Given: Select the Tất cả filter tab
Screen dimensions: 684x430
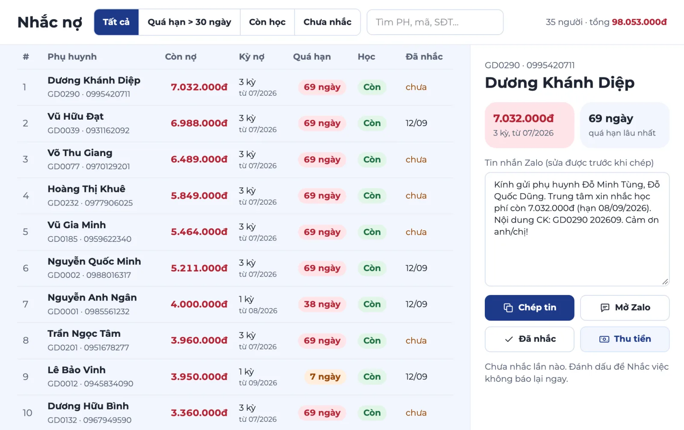Looking at the screenshot, I should click(116, 22).
